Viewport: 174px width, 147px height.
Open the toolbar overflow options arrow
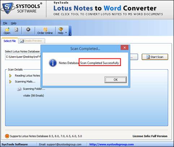pos(70,35)
